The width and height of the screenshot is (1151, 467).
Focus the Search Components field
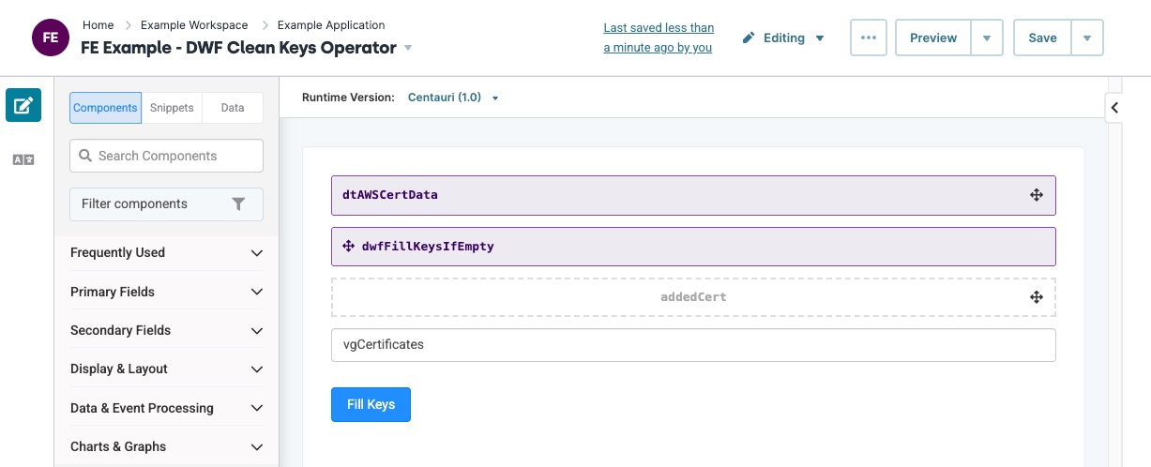tap(166, 156)
